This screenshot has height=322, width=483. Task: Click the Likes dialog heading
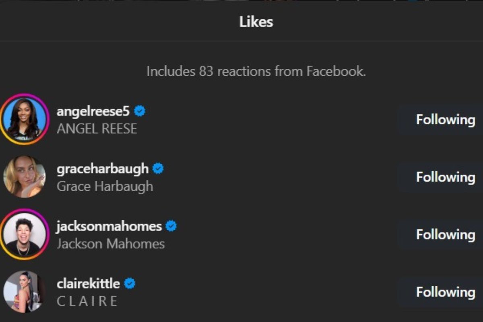[x=256, y=21]
